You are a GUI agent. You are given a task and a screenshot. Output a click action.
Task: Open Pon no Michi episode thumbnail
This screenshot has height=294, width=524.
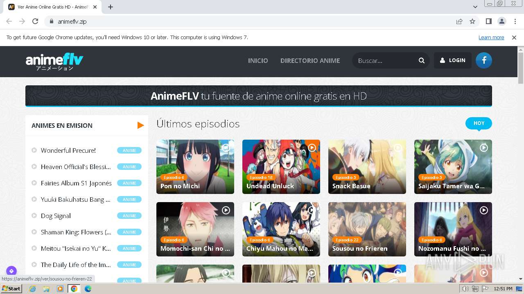(195, 167)
